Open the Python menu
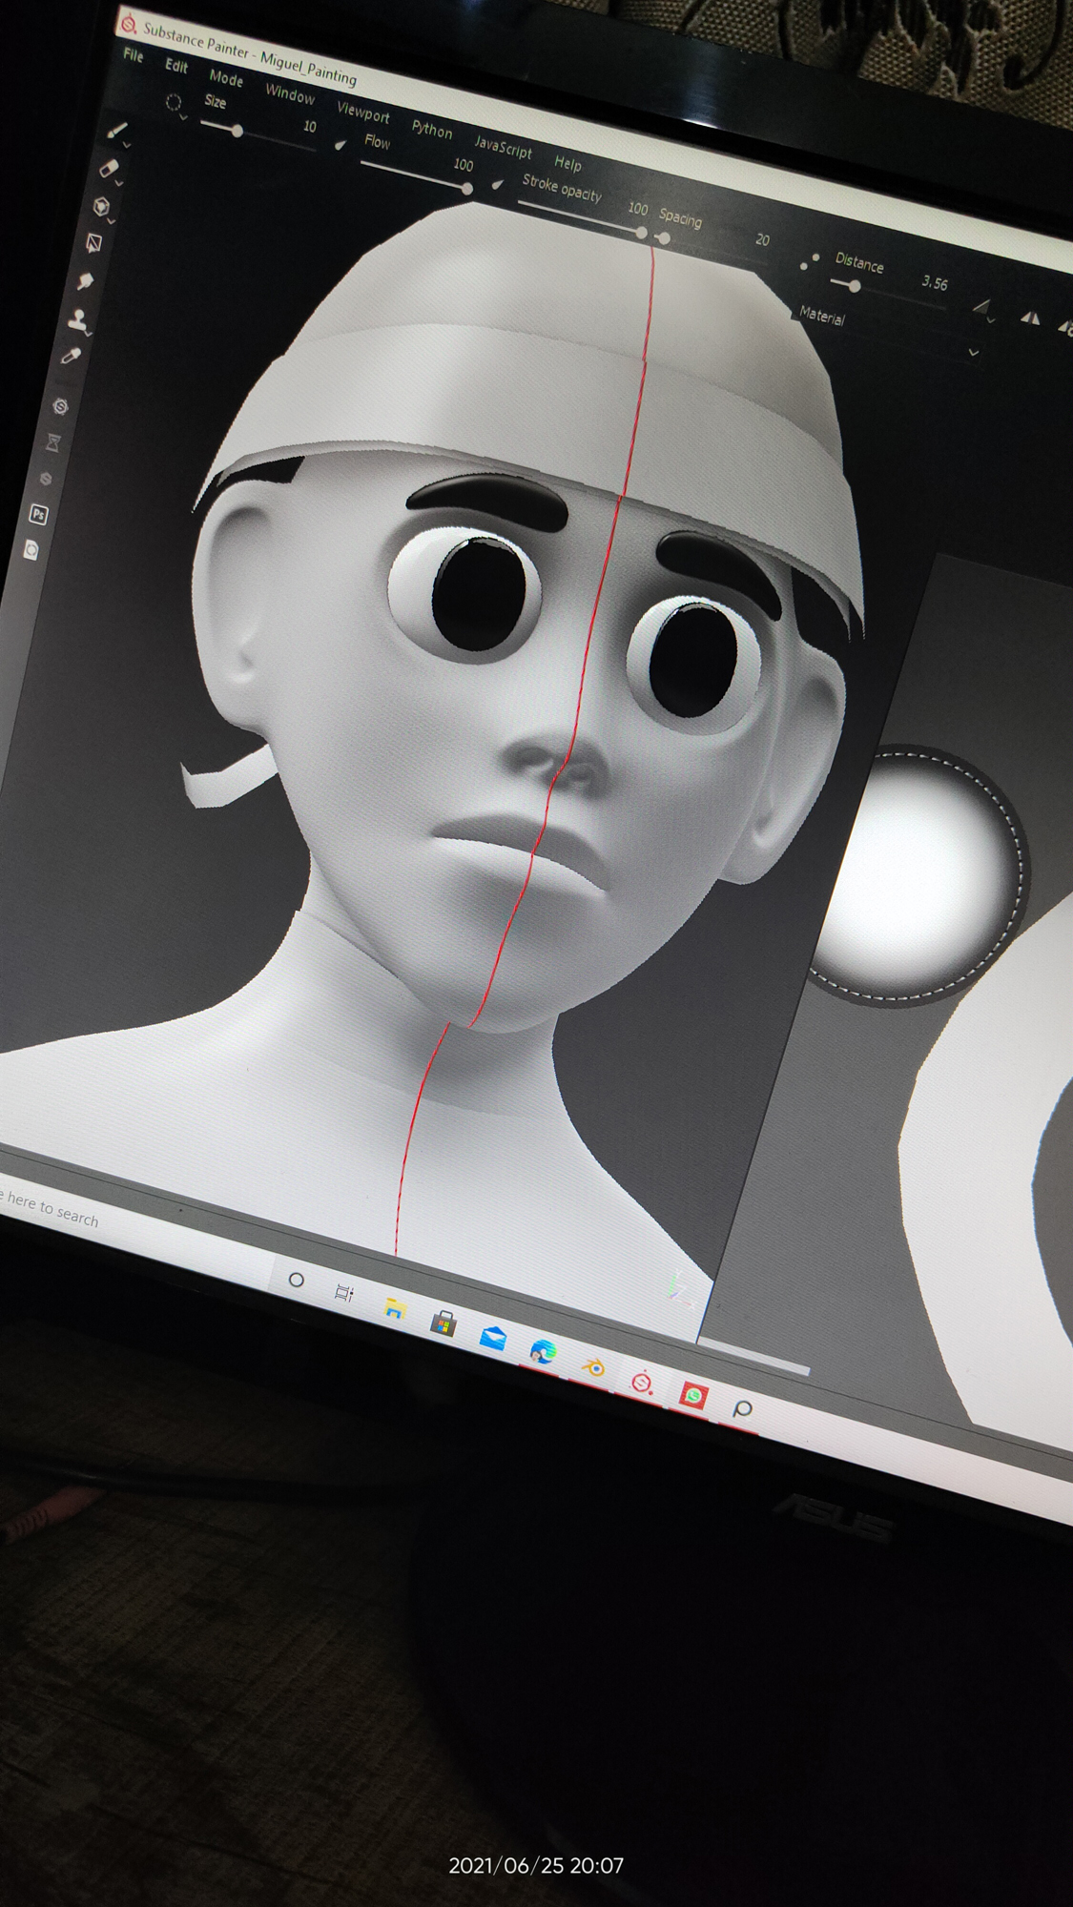 [x=432, y=130]
